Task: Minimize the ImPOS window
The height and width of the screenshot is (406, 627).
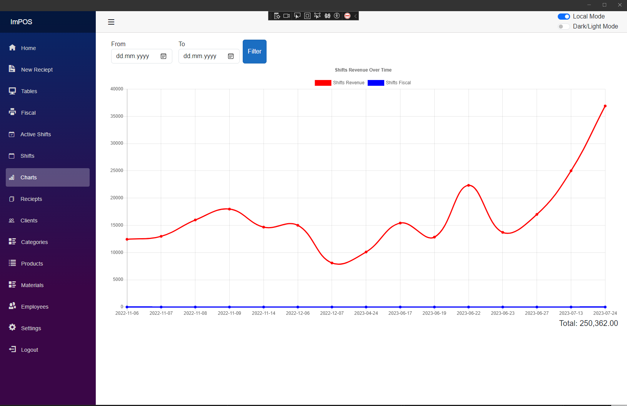Action: coord(589,5)
